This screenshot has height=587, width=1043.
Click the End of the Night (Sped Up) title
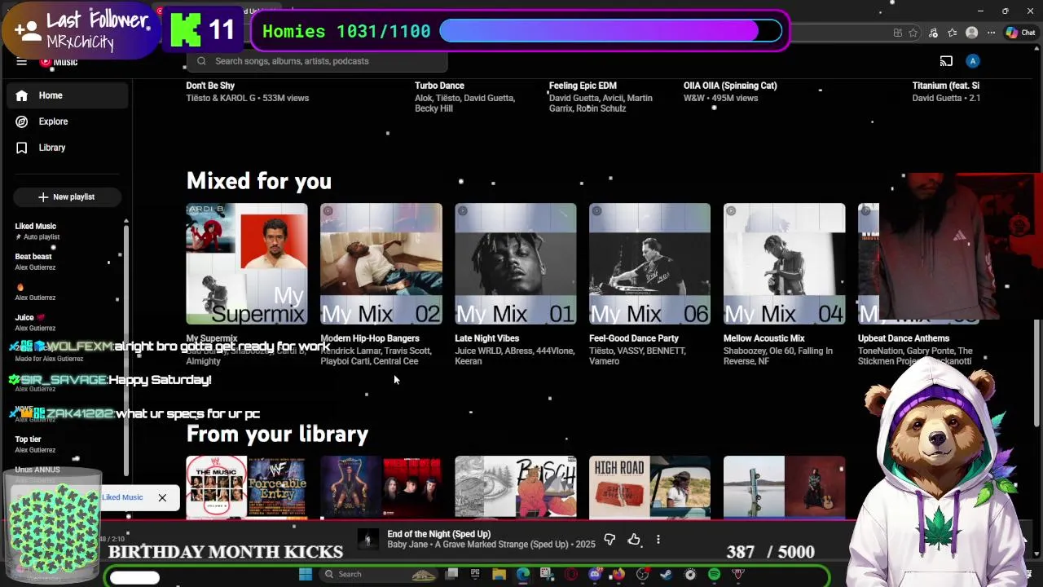(439, 534)
